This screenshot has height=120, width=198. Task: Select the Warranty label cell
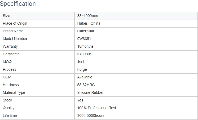(37, 47)
